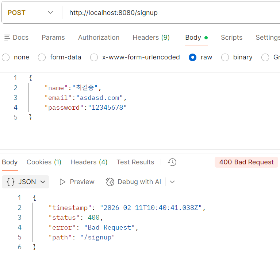Open the Test Results tab
Screen dimensions: 280x254
[x=135, y=162]
